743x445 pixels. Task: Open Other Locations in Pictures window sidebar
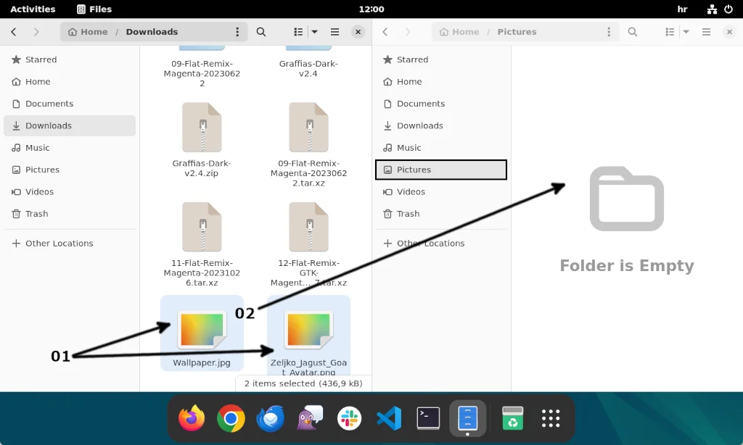(441, 244)
